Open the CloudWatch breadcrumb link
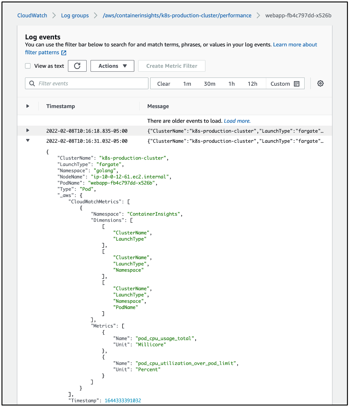Image resolution: width=350 pixels, height=407 pixels. [x=32, y=15]
